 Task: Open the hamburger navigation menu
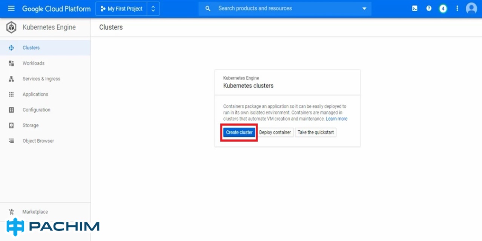tap(11, 8)
